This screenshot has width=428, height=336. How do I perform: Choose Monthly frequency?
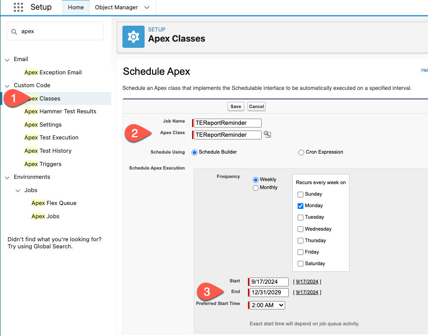pyautogui.click(x=255, y=188)
